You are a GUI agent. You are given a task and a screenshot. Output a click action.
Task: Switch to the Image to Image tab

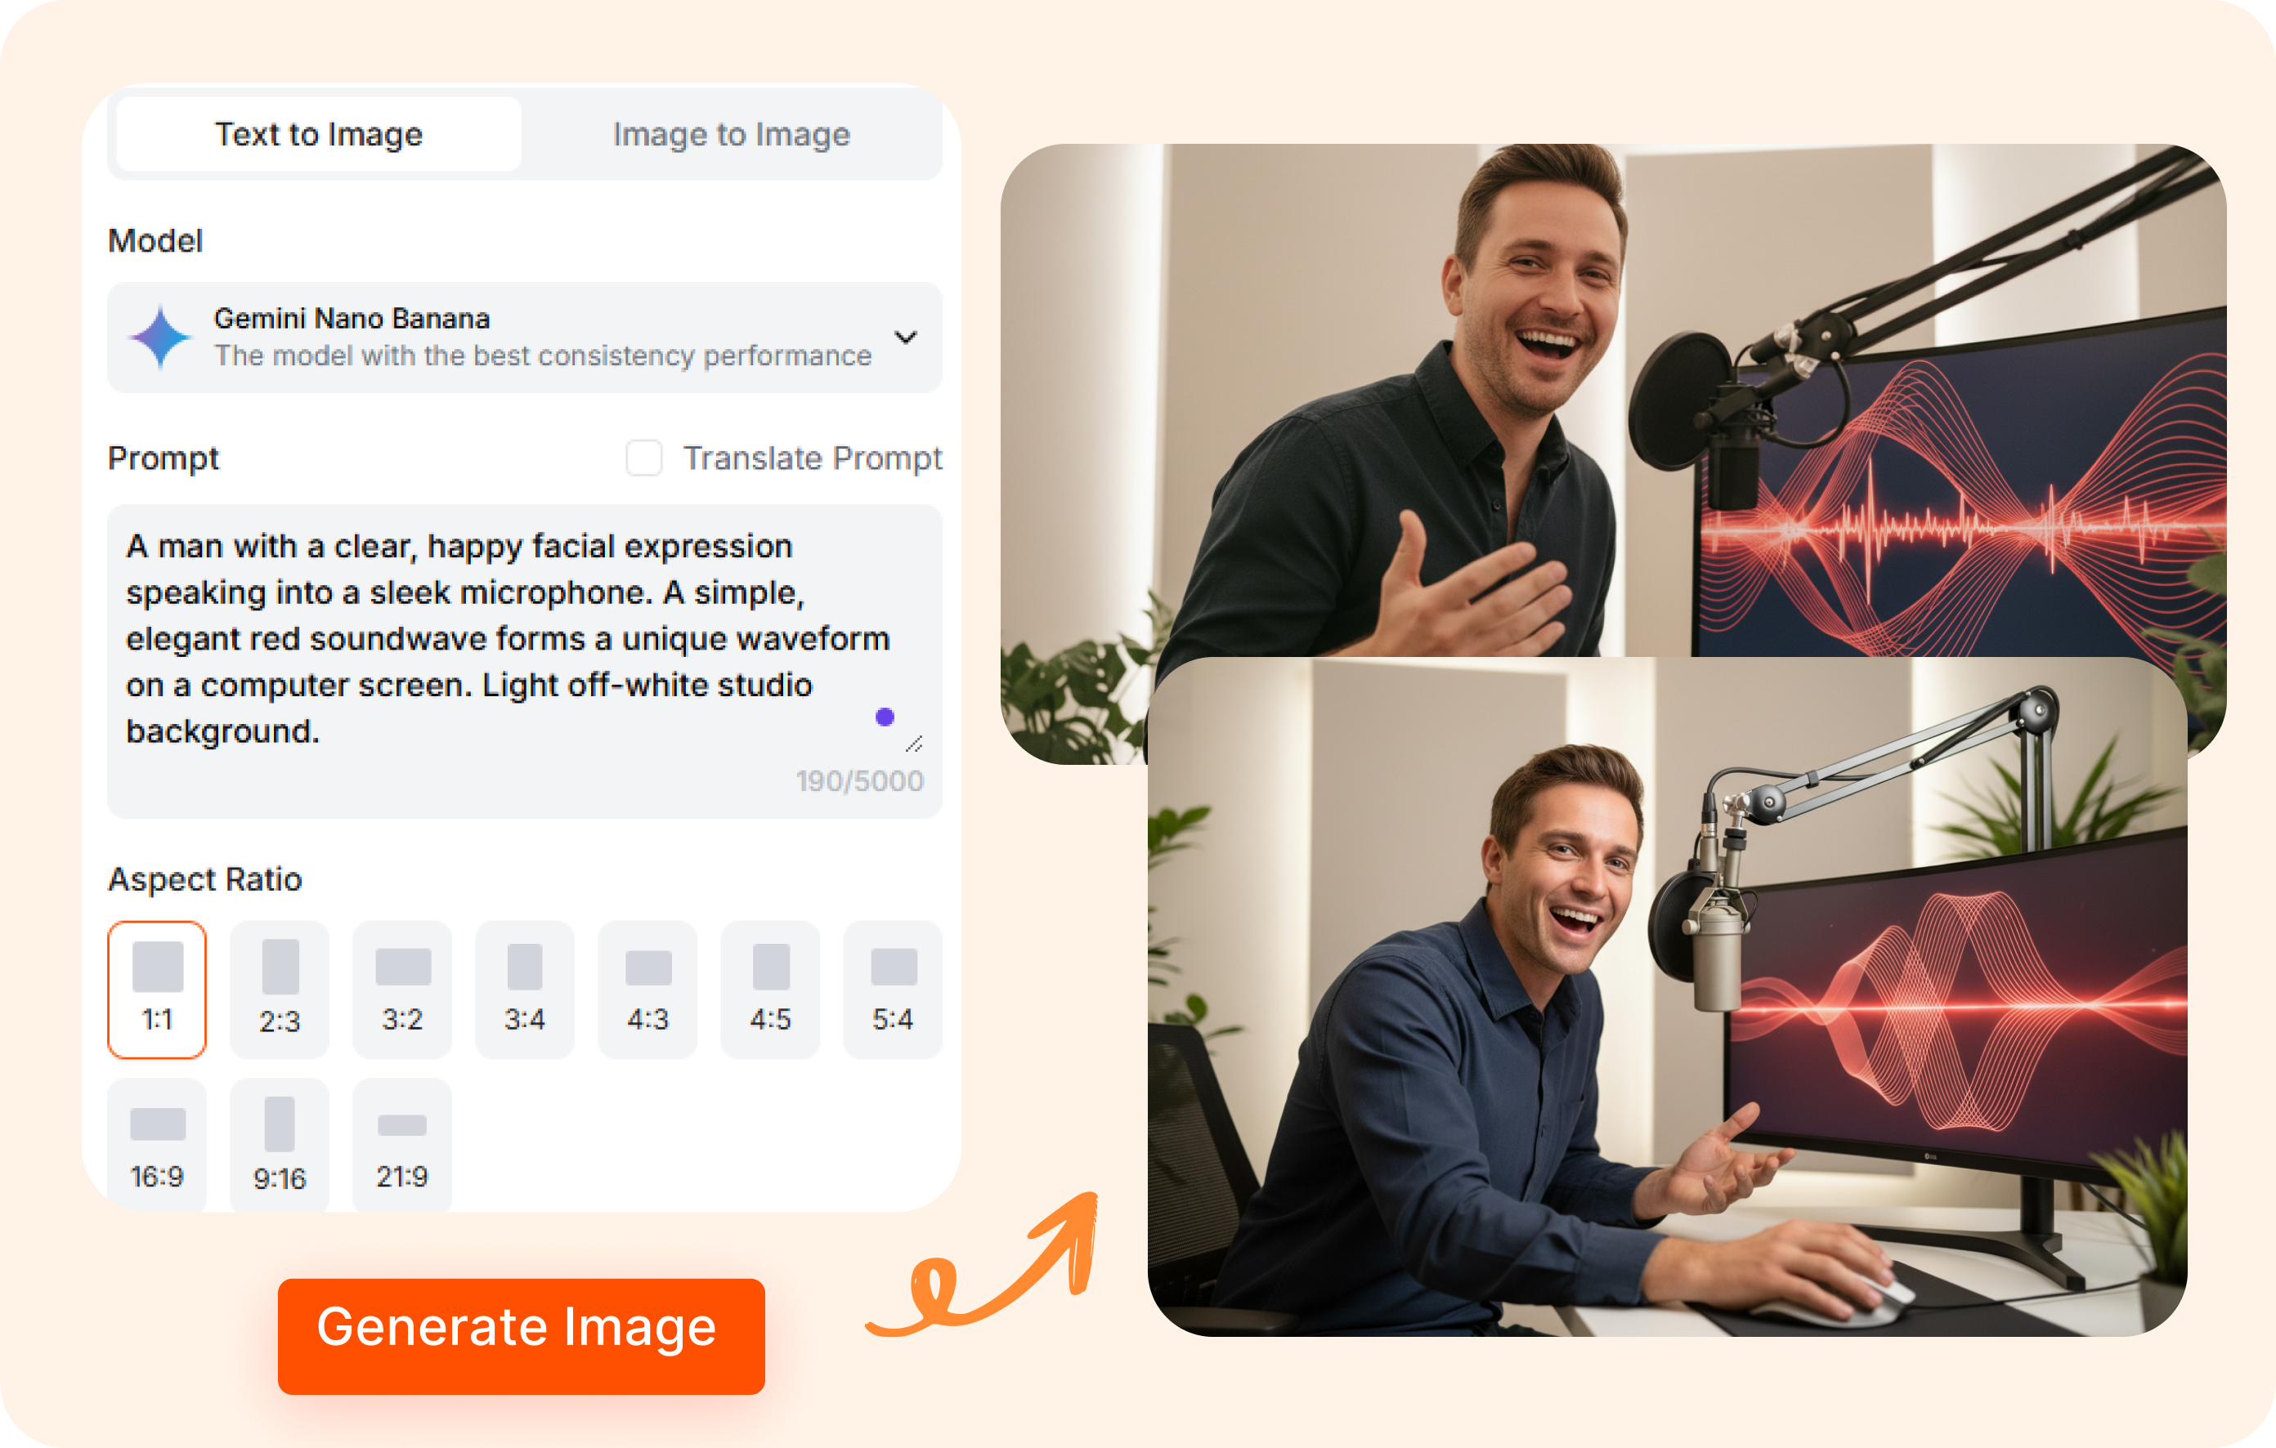(731, 134)
